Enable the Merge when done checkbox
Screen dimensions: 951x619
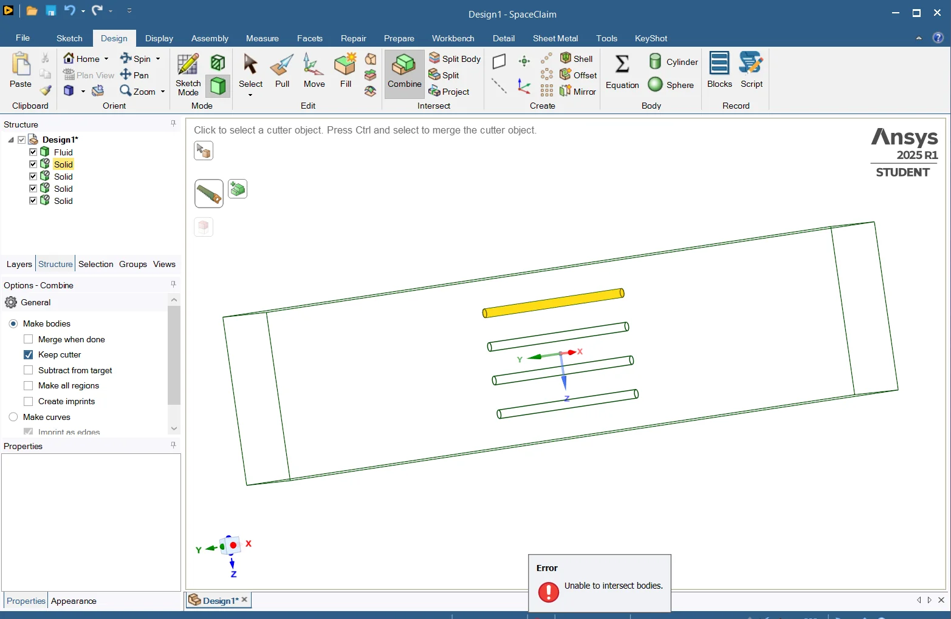[28, 339]
